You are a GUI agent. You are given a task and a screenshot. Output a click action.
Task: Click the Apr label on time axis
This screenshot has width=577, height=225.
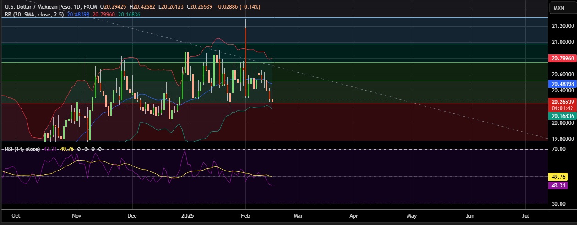(x=354, y=215)
